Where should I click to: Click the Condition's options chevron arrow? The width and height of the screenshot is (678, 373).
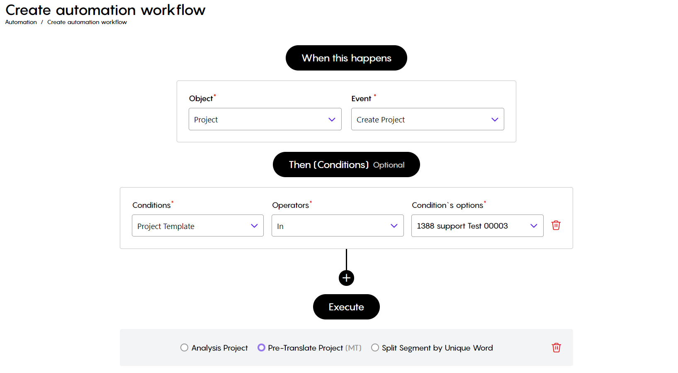(534, 226)
